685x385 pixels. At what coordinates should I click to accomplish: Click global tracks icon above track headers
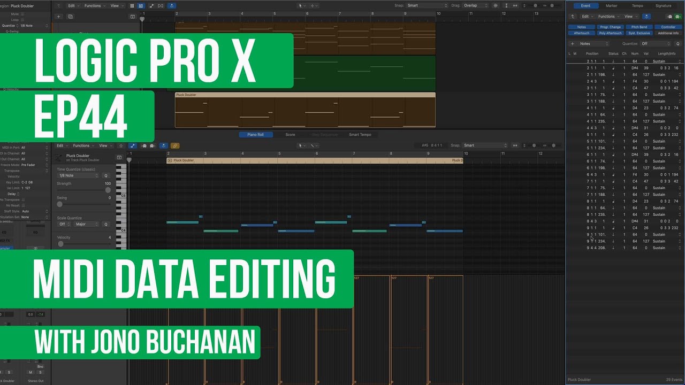click(x=133, y=17)
